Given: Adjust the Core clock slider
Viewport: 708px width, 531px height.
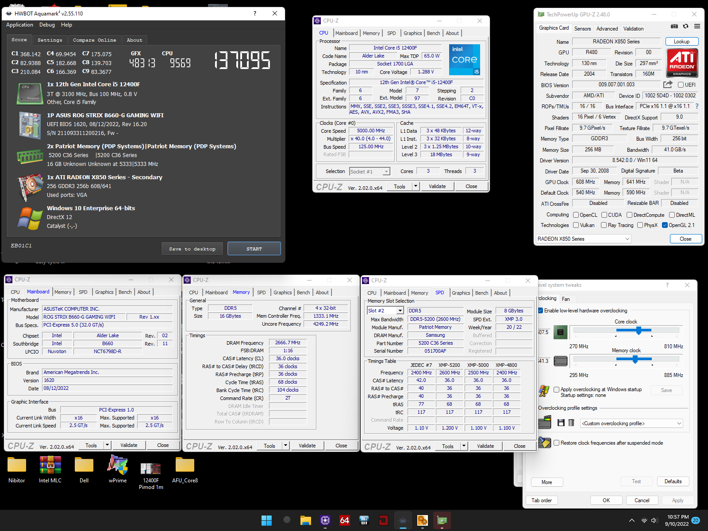Looking at the screenshot, I should 639,330.
